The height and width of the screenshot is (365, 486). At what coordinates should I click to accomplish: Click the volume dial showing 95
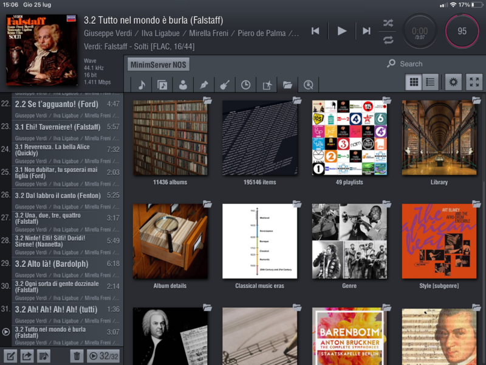point(462,31)
